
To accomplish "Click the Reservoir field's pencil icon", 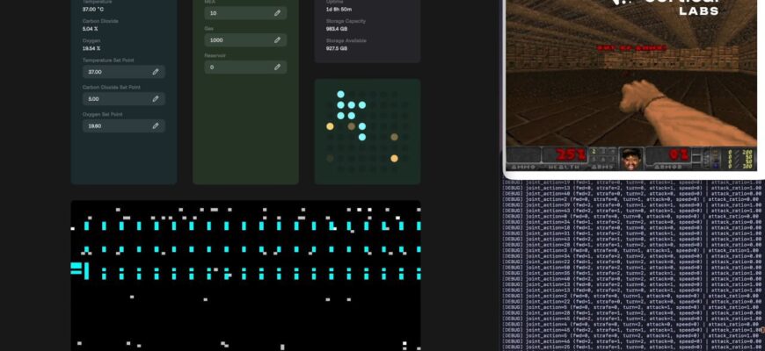I will click(x=277, y=68).
